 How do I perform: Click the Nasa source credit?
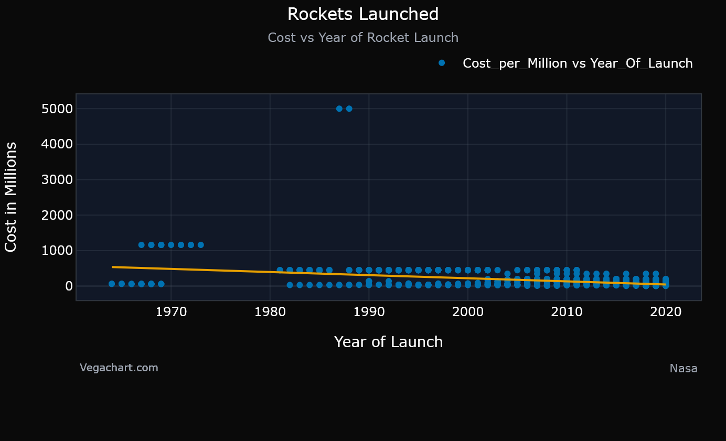(683, 369)
